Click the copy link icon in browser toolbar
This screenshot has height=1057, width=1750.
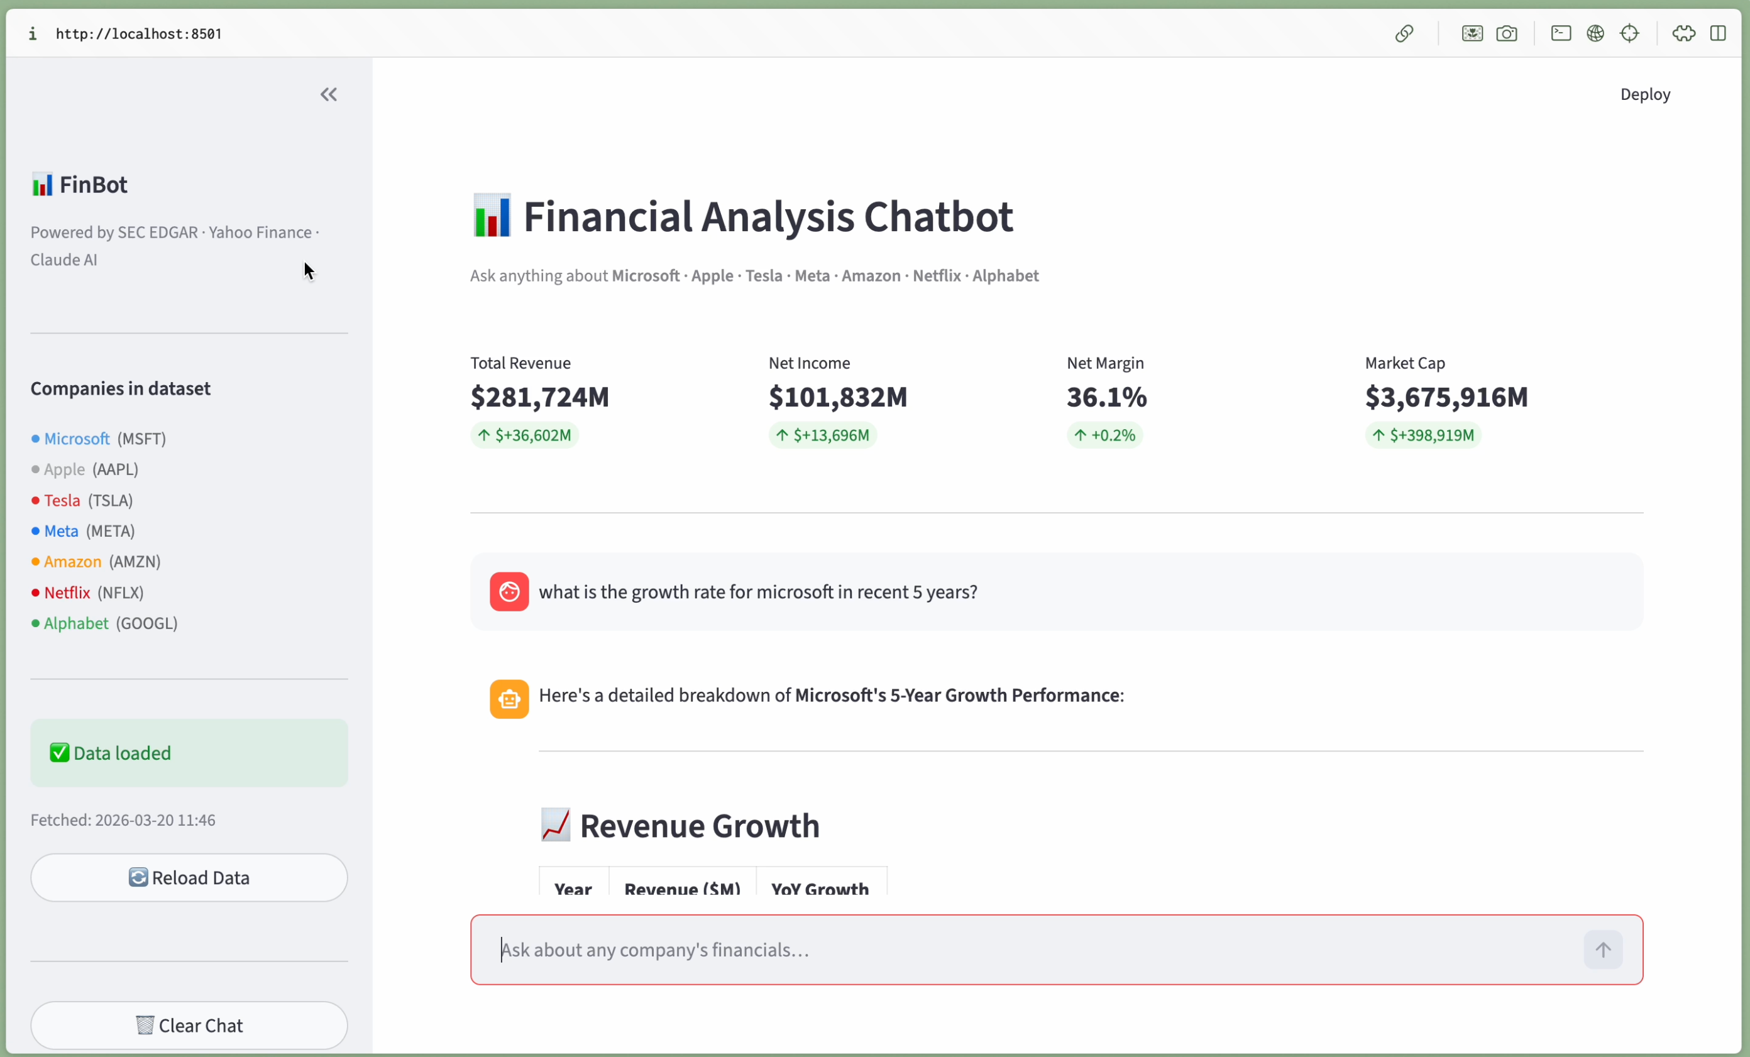[1404, 33]
